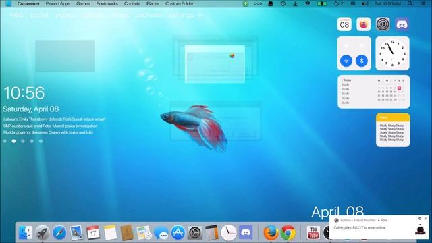
Task: Open Florida governor Disney news headline
Action: [x=48, y=132]
